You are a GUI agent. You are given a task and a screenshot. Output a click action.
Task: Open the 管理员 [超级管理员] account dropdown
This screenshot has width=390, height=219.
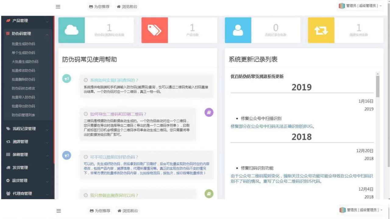[360, 6]
